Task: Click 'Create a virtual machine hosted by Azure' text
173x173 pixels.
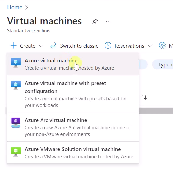Action: [69, 68]
